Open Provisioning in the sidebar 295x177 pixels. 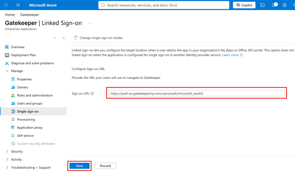(x=26, y=119)
